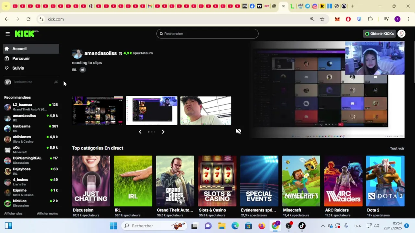
Task: Select followed channel Tenkamuzo
Action: (31, 82)
